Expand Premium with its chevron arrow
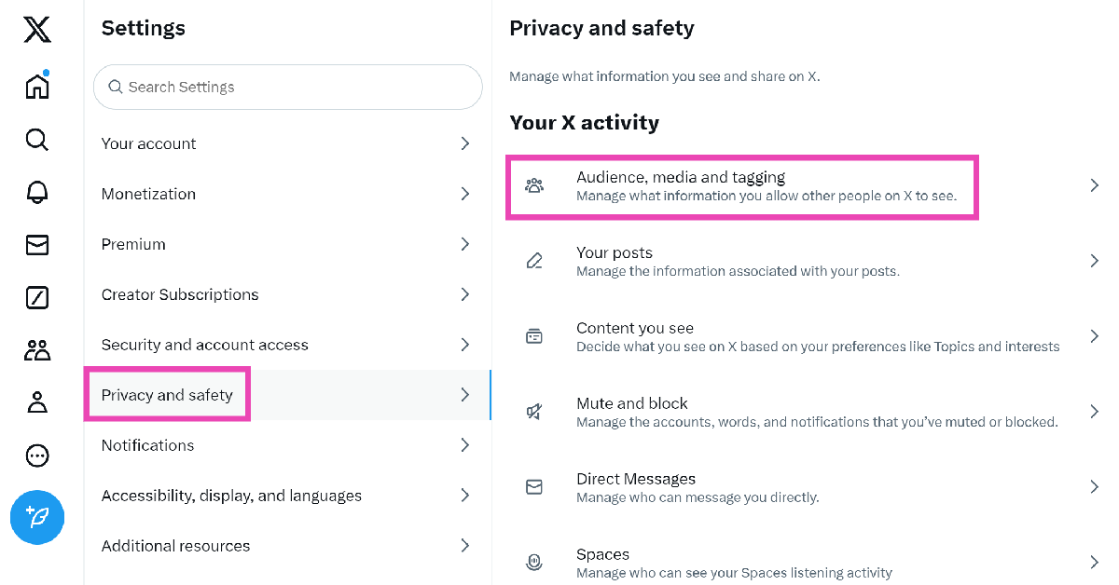This screenshot has height=585, width=1119. 464,244
